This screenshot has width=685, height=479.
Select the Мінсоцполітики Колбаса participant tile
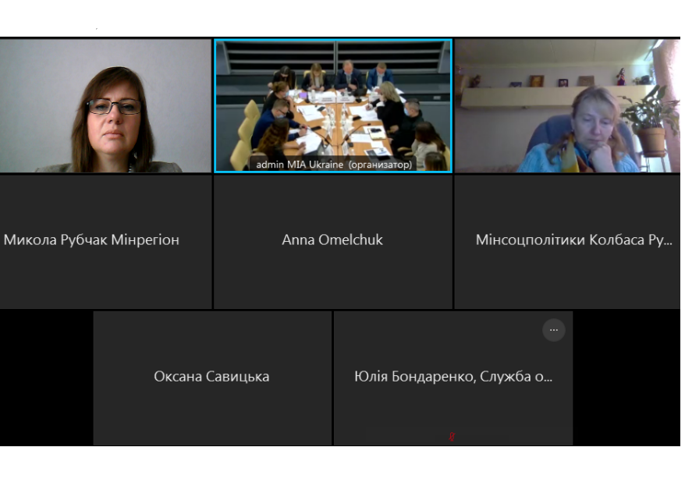tap(567, 242)
